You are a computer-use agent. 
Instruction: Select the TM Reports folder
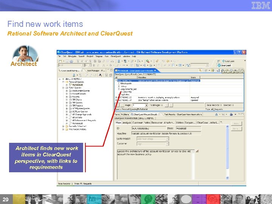77,105
